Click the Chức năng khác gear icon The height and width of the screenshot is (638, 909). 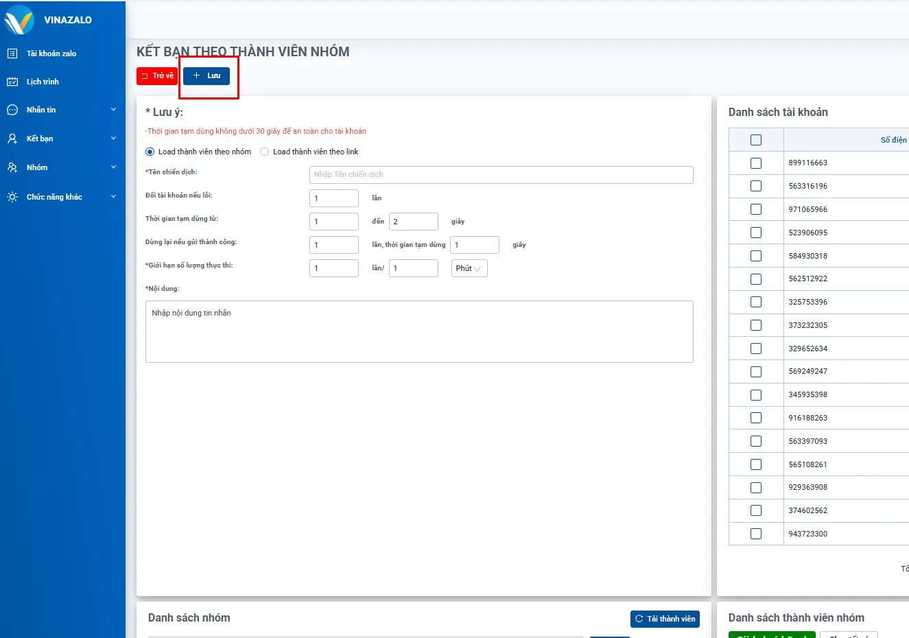(12, 197)
